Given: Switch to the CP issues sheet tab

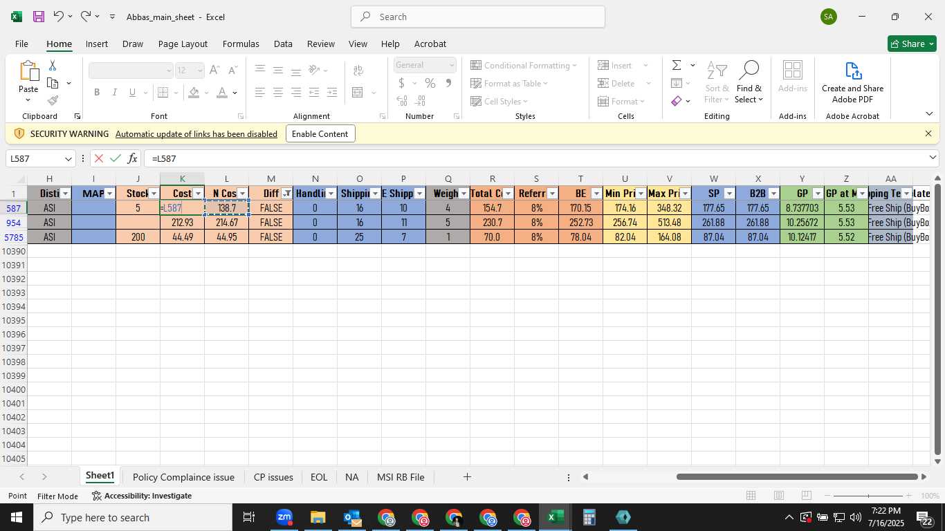Looking at the screenshot, I should tap(273, 477).
